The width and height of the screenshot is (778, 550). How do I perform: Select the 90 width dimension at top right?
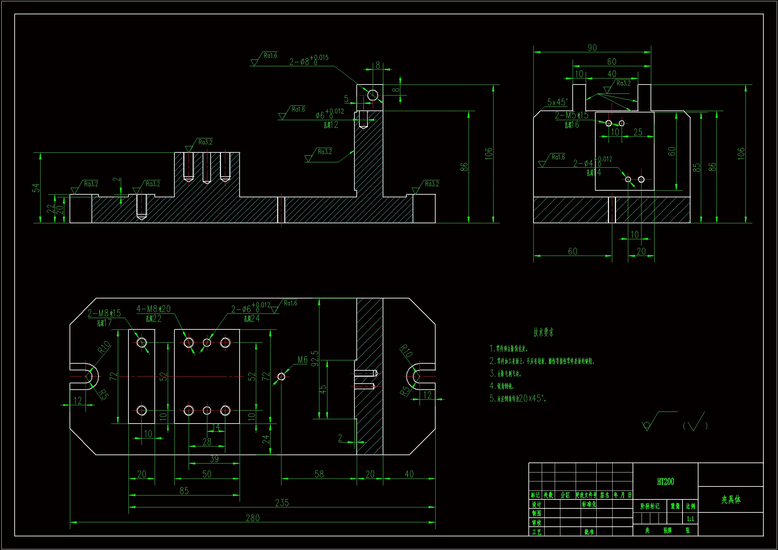click(592, 48)
